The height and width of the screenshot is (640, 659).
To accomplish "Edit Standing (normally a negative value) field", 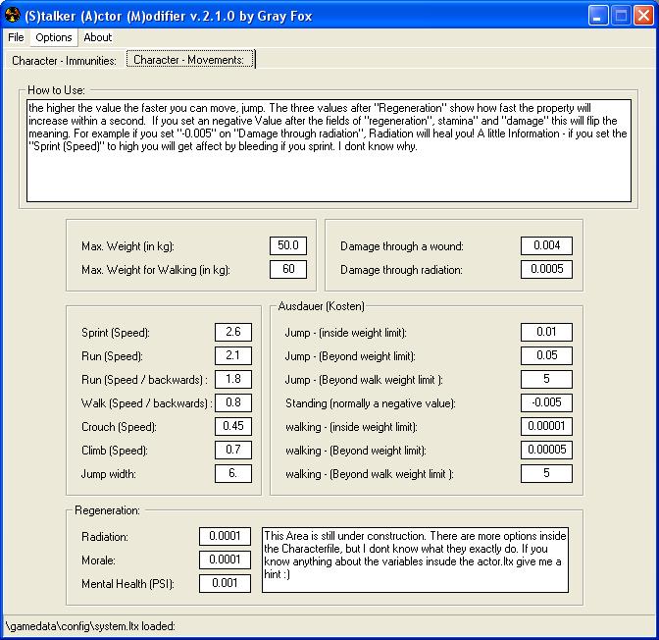I will (546, 403).
